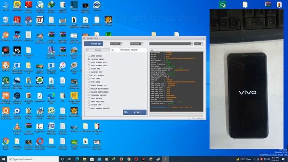Image resolution: width=288 pixels, height=162 pixels.
Task: Open the This PC desktop icon
Action: (5, 6)
